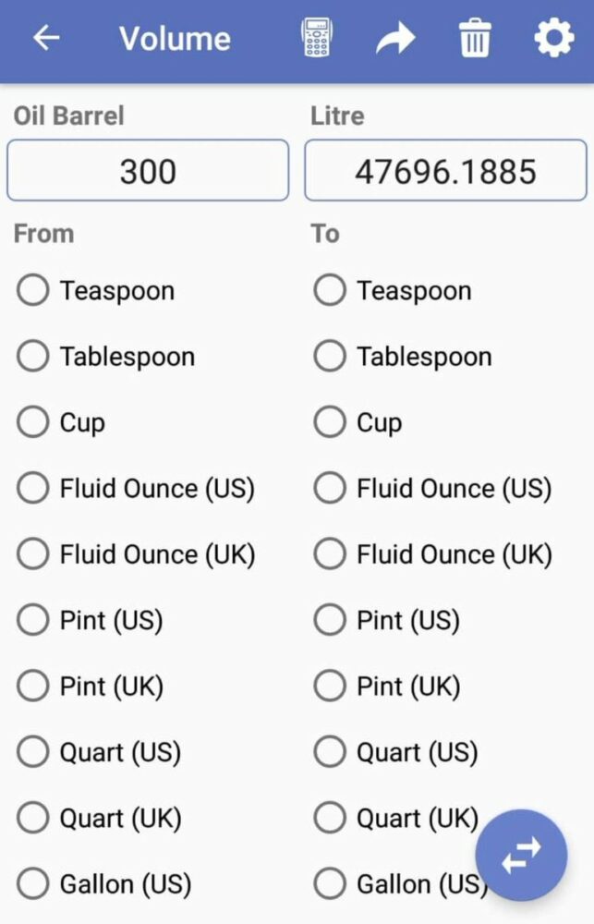The height and width of the screenshot is (924, 594).
Task: Choose Quart (US) in the To column
Action: point(396,752)
